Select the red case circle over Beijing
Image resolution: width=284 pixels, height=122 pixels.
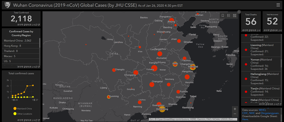point(172,20)
